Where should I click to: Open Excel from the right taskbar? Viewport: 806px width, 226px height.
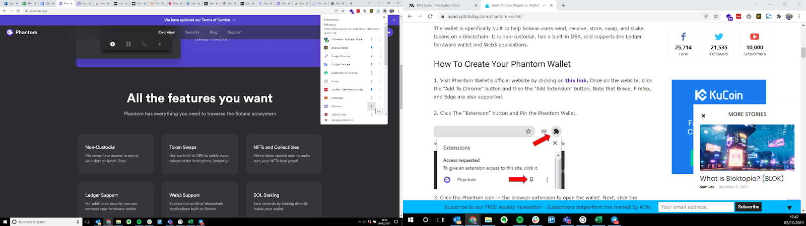pos(598,220)
